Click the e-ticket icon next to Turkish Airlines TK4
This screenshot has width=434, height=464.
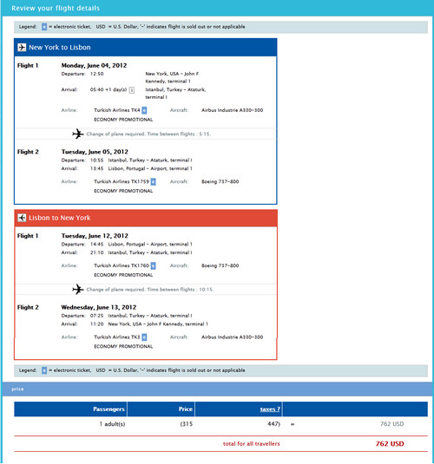coord(144,110)
